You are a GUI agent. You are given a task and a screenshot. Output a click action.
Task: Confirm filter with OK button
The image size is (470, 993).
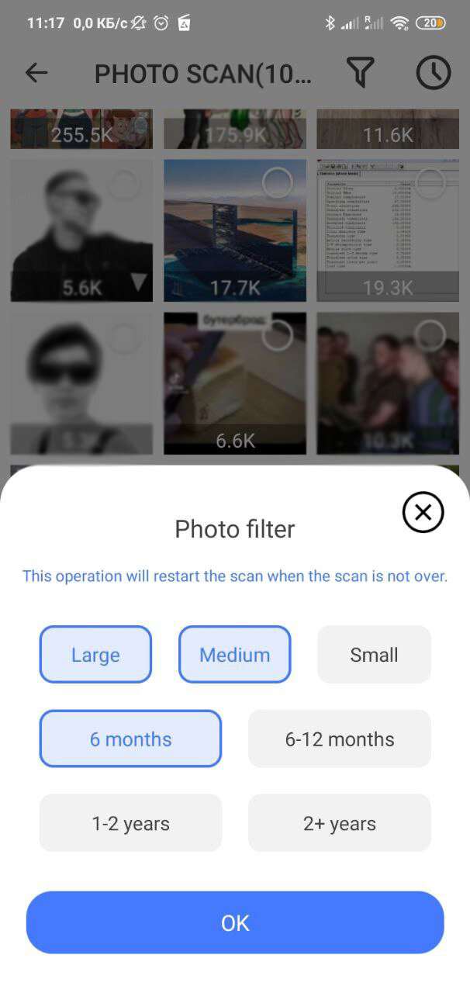(235, 922)
